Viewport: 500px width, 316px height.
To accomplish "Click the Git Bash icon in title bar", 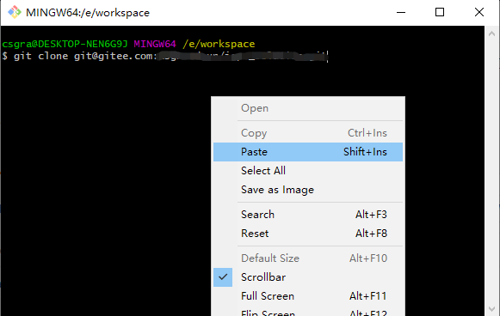I will 15,12.
